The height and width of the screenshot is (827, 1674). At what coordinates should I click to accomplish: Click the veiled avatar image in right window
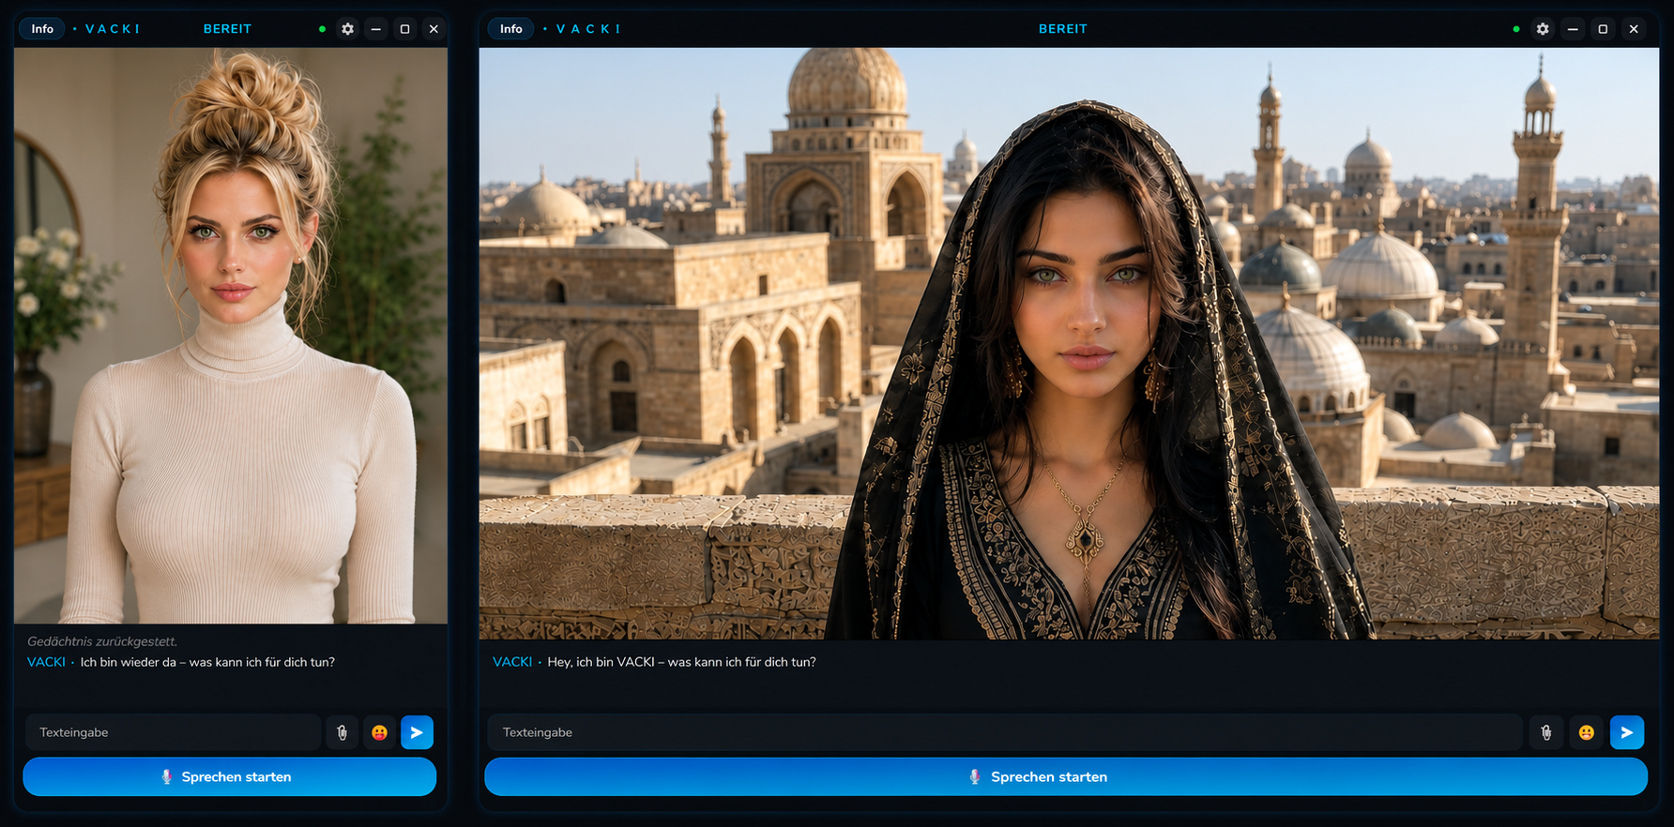coord(1069,343)
